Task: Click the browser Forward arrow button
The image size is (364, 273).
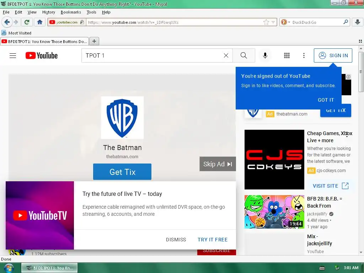Action: click(x=16, y=22)
